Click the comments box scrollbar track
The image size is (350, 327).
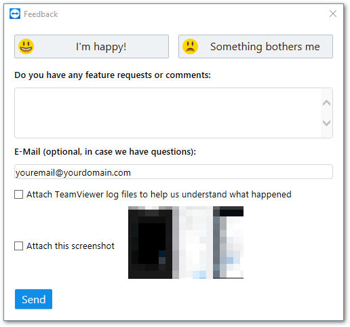tap(326, 113)
